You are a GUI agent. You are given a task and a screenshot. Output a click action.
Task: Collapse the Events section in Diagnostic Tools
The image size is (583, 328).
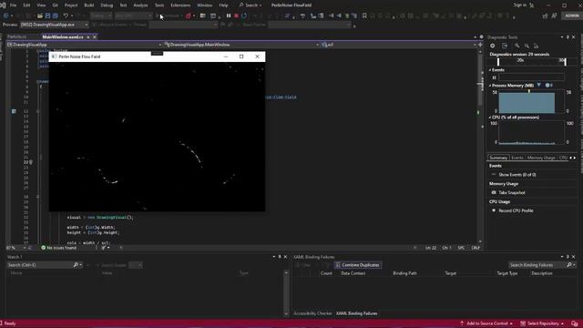(x=490, y=70)
